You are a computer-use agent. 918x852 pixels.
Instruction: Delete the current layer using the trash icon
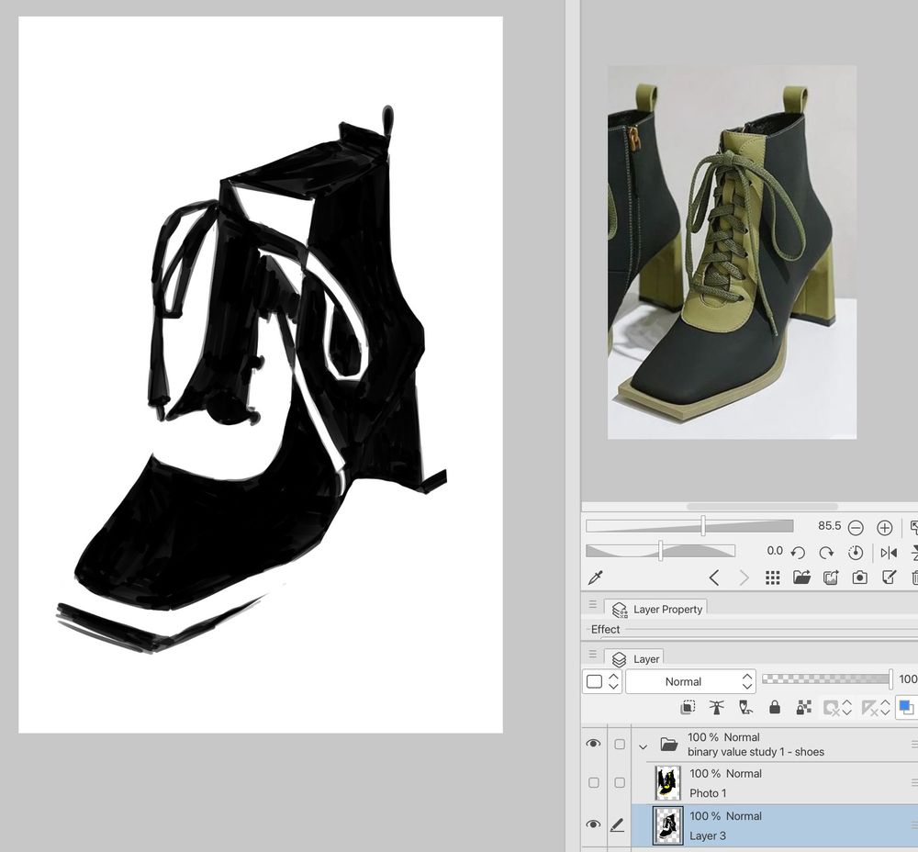[914, 577]
